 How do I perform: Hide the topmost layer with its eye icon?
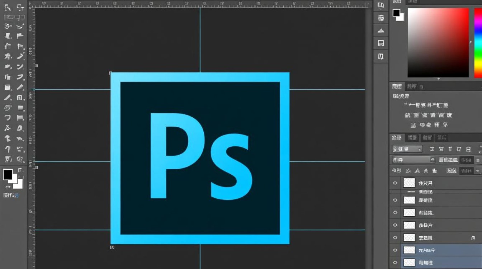coord(395,183)
